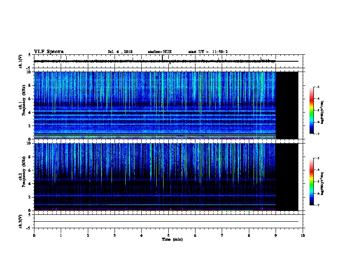Click time axis tick label "4"
Screen dimensions: 341x264
pyautogui.click(x=142, y=236)
